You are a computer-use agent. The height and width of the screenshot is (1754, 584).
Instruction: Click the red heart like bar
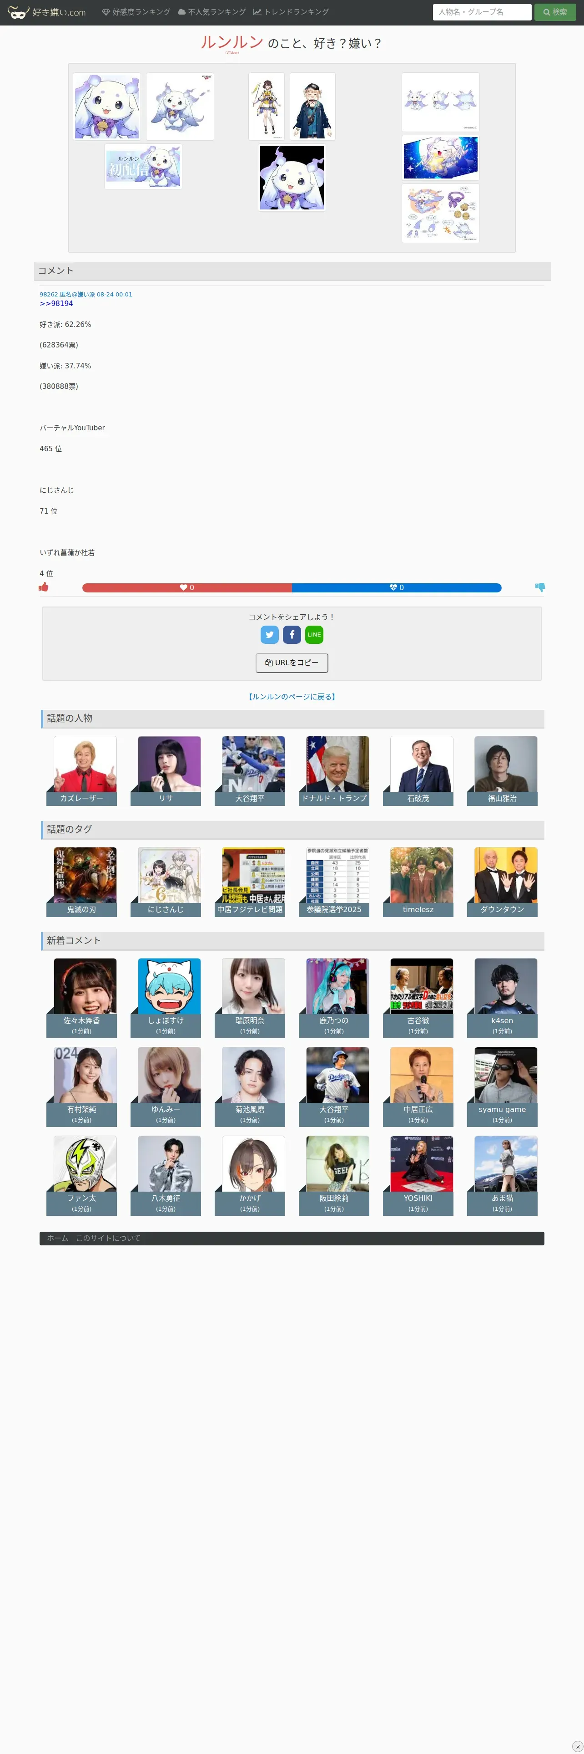(x=187, y=587)
